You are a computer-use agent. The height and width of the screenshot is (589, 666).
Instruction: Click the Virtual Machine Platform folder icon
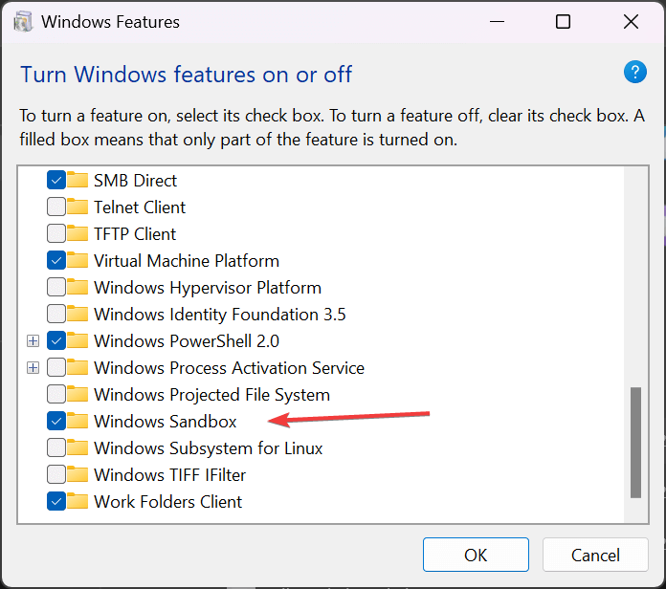coord(78,260)
